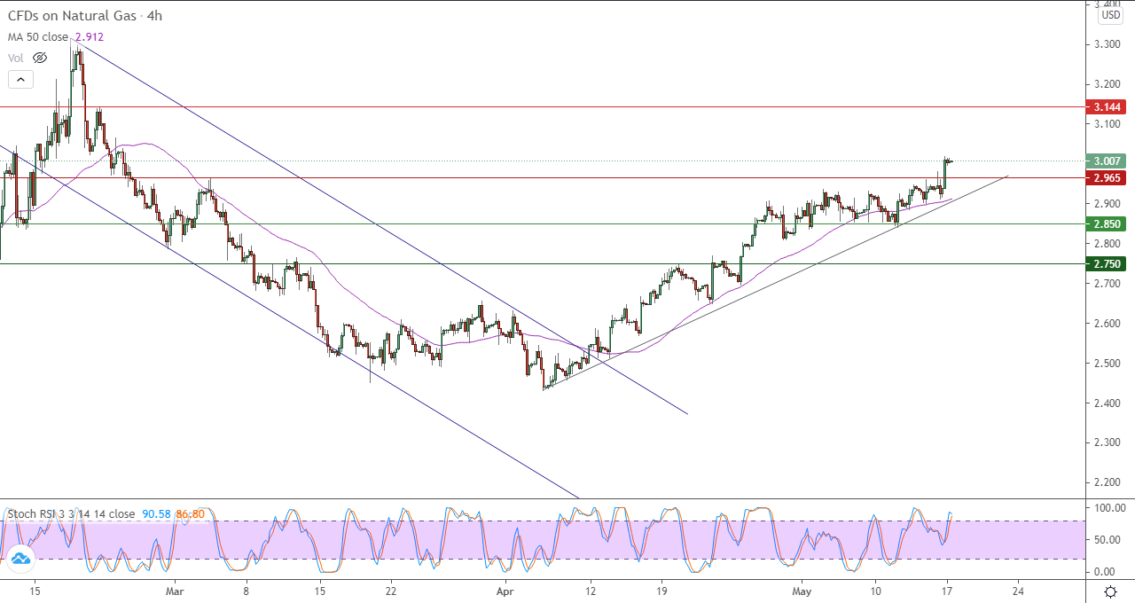Screen dimensions: 1135x603
Task: Click the Mar date label on time axis
Action: click(175, 590)
